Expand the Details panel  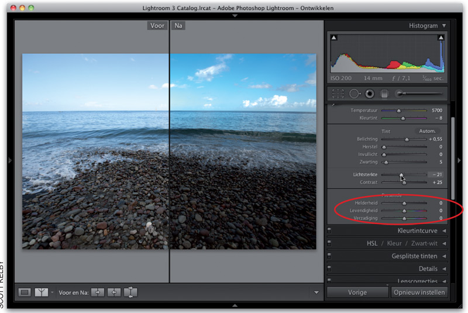click(x=444, y=269)
